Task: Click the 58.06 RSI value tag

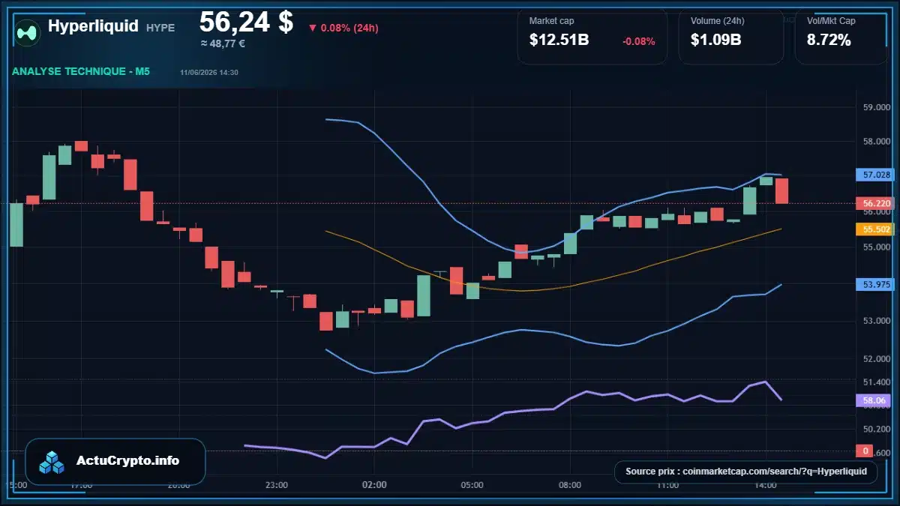Action: [x=874, y=401]
